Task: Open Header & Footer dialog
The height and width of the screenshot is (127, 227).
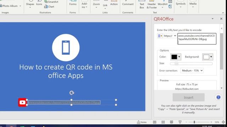Action: [151, 6]
